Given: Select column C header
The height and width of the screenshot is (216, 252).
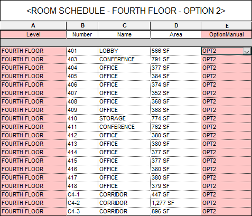Looking at the screenshot, I should 124,26.
